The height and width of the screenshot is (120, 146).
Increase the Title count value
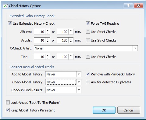point(48,56)
